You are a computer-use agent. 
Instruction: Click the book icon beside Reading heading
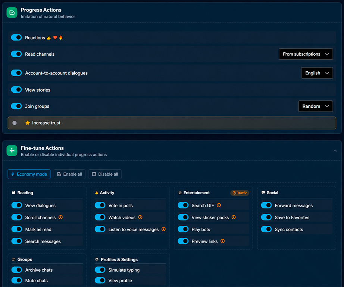click(x=13, y=193)
